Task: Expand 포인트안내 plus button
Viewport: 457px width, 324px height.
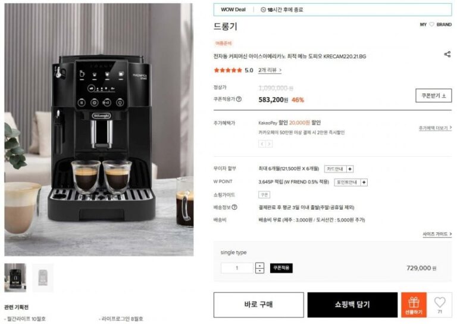Action: 364,183
